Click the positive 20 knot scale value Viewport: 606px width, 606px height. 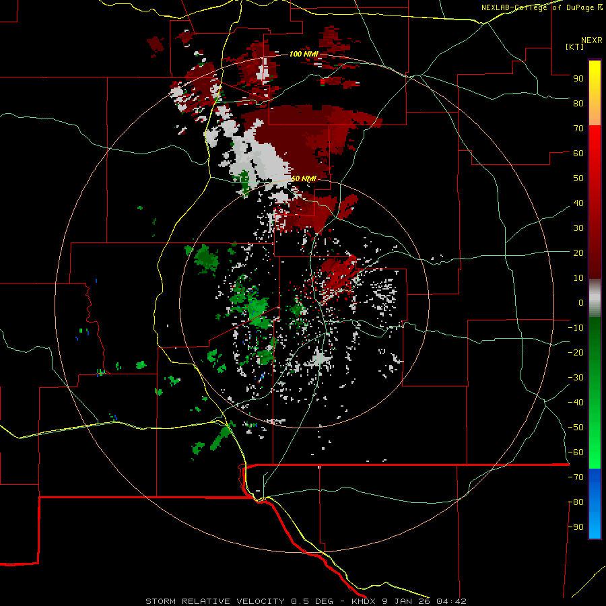pyautogui.click(x=578, y=252)
